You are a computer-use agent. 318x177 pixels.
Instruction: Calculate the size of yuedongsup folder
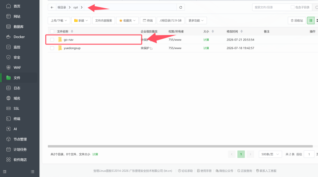tap(206, 48)
